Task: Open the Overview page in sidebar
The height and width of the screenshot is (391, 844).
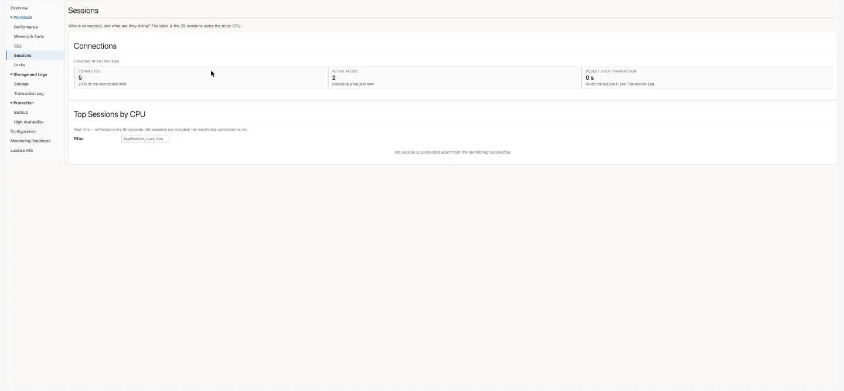Action: (19, 8)
